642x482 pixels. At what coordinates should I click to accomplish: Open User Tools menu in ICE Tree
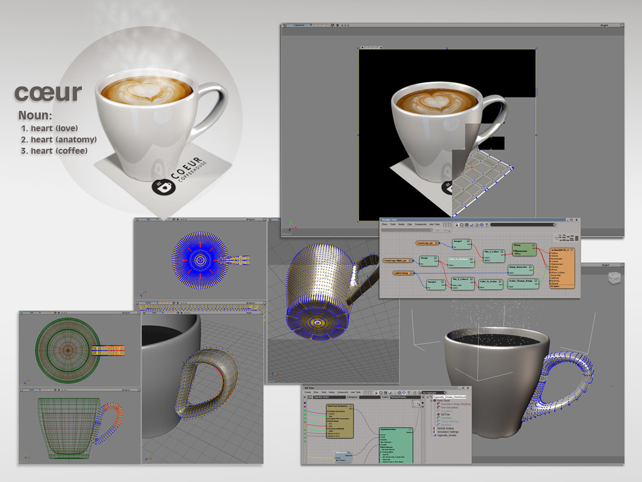coord(355,392)
